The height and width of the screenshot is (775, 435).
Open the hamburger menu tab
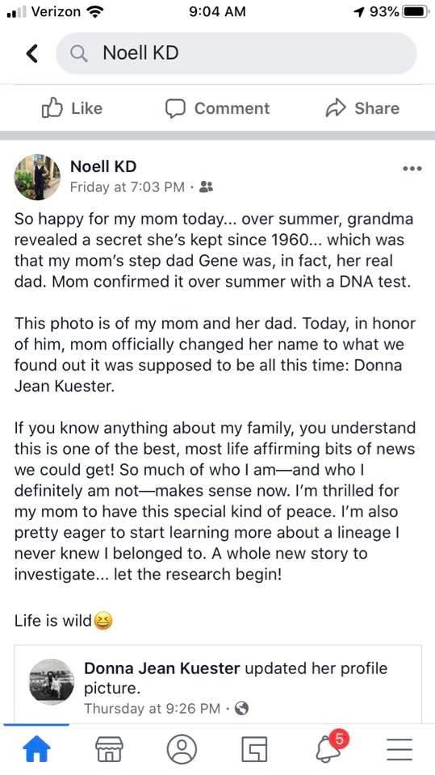[399, 749]
